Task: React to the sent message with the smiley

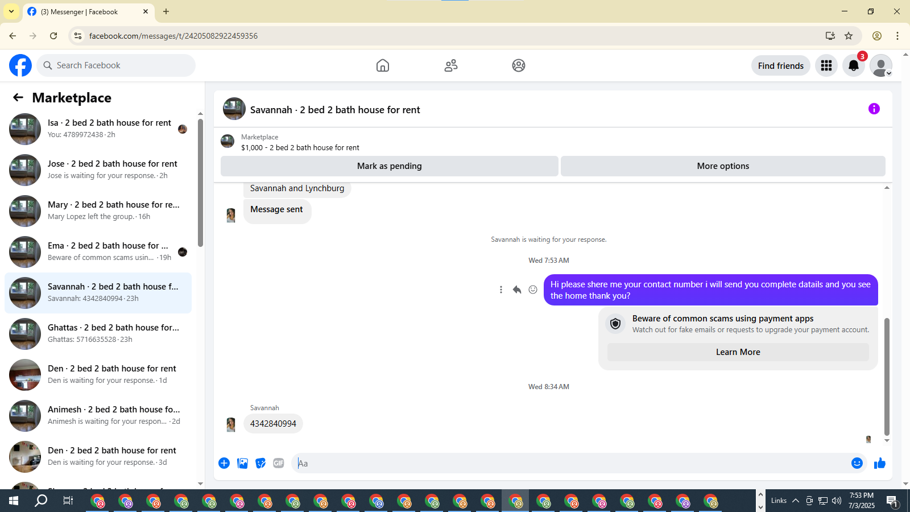Action: tap(533, 290)
